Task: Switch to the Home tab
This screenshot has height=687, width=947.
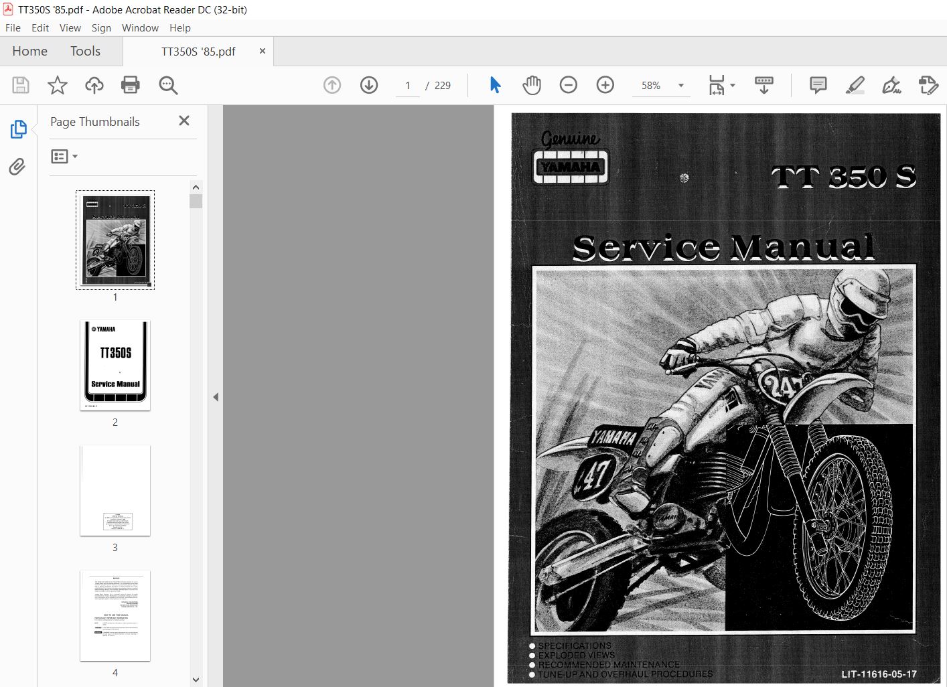Action: tap(29, 51)
